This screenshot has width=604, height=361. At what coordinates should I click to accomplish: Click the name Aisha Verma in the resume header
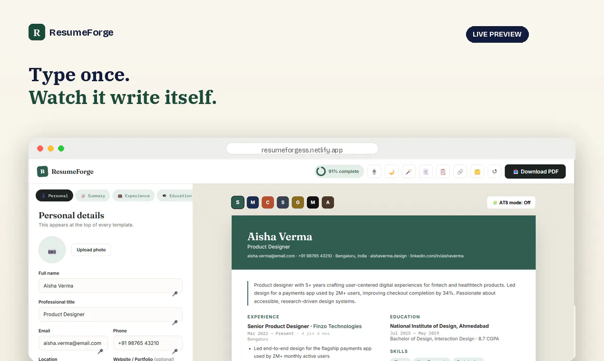coord(280,237)
